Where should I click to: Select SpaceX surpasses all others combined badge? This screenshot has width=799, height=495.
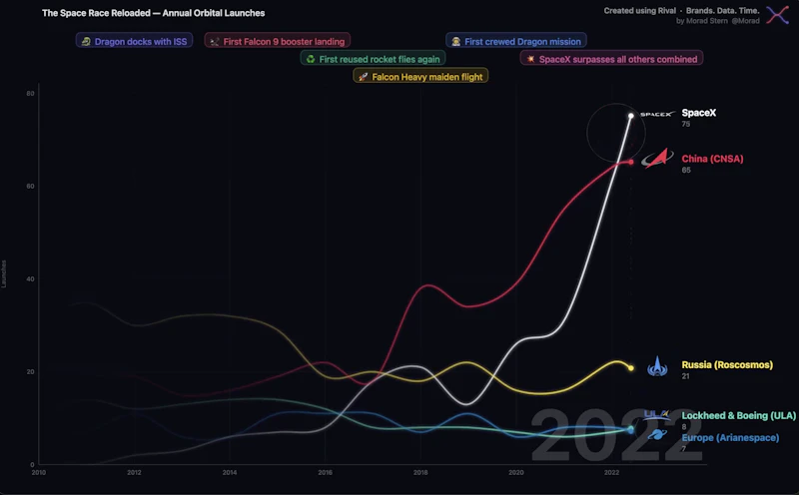point(612,59)
